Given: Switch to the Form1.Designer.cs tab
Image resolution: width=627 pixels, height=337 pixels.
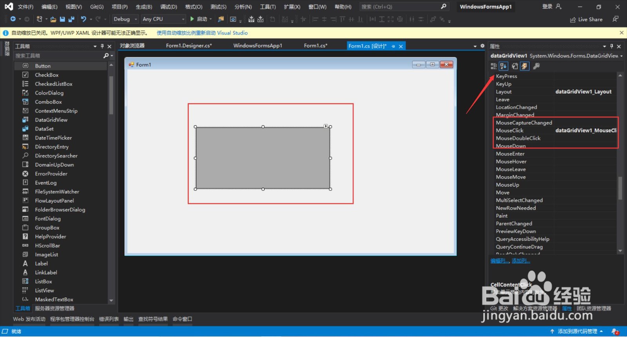Looking at the screenshot, I should (x=189, y=46).
